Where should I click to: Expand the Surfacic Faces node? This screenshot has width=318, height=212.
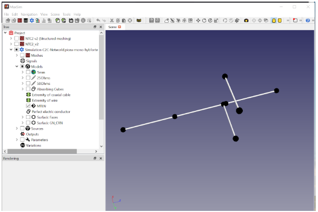coord(23,117)
